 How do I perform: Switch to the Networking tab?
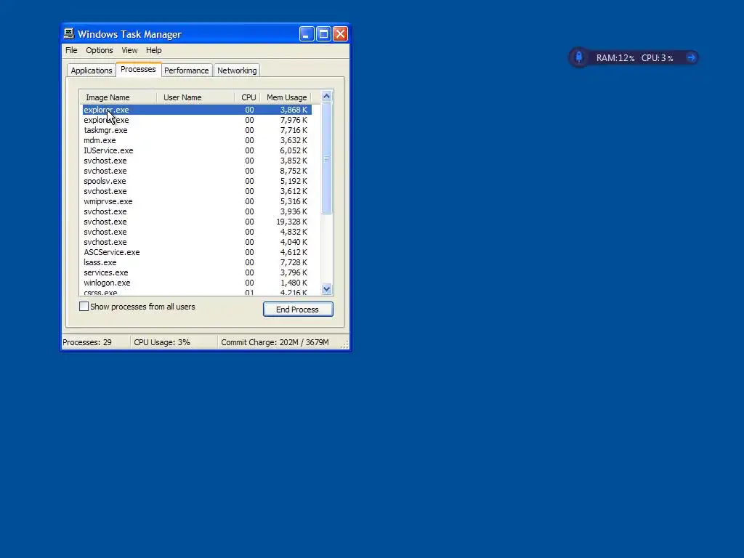(x=237, y=70)
